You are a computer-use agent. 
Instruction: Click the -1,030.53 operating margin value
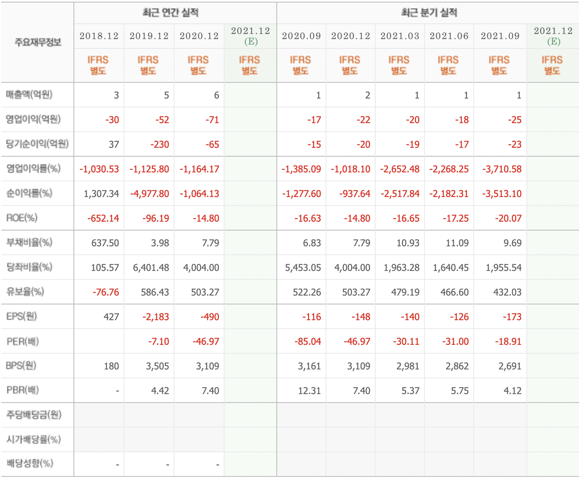click(x=99, y=169)
